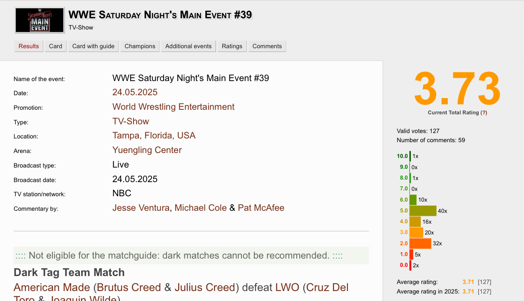Click the orange 2.0 rating bar
The width and height of the screenshot is (524, 301).
coord(420,243)
